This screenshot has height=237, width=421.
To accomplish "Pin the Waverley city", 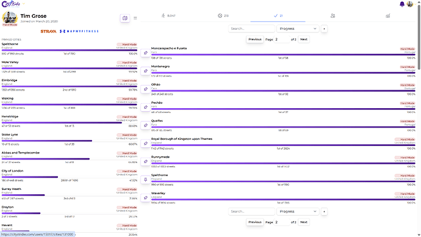I will (x=146, y=197).
